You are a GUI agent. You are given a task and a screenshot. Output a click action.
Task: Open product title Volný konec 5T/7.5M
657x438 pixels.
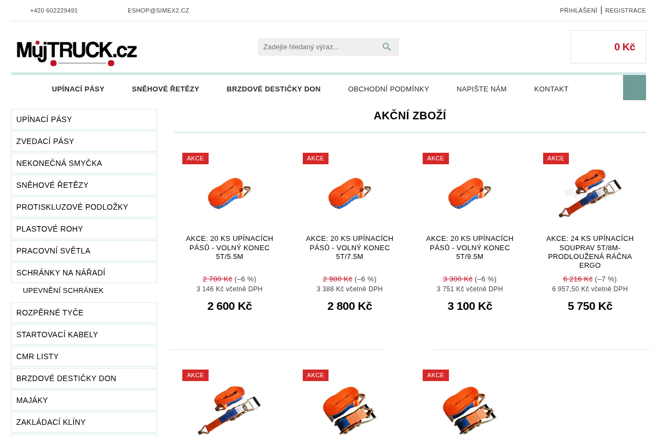(349, 247)
